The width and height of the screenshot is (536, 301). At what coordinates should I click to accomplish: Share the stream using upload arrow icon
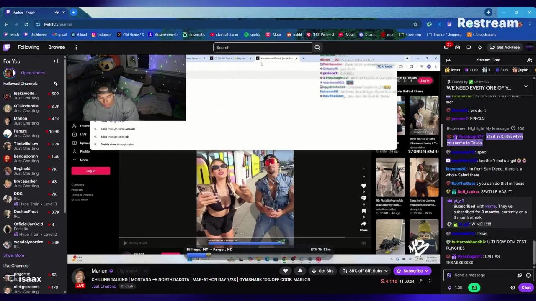click(x=421, y=281)
